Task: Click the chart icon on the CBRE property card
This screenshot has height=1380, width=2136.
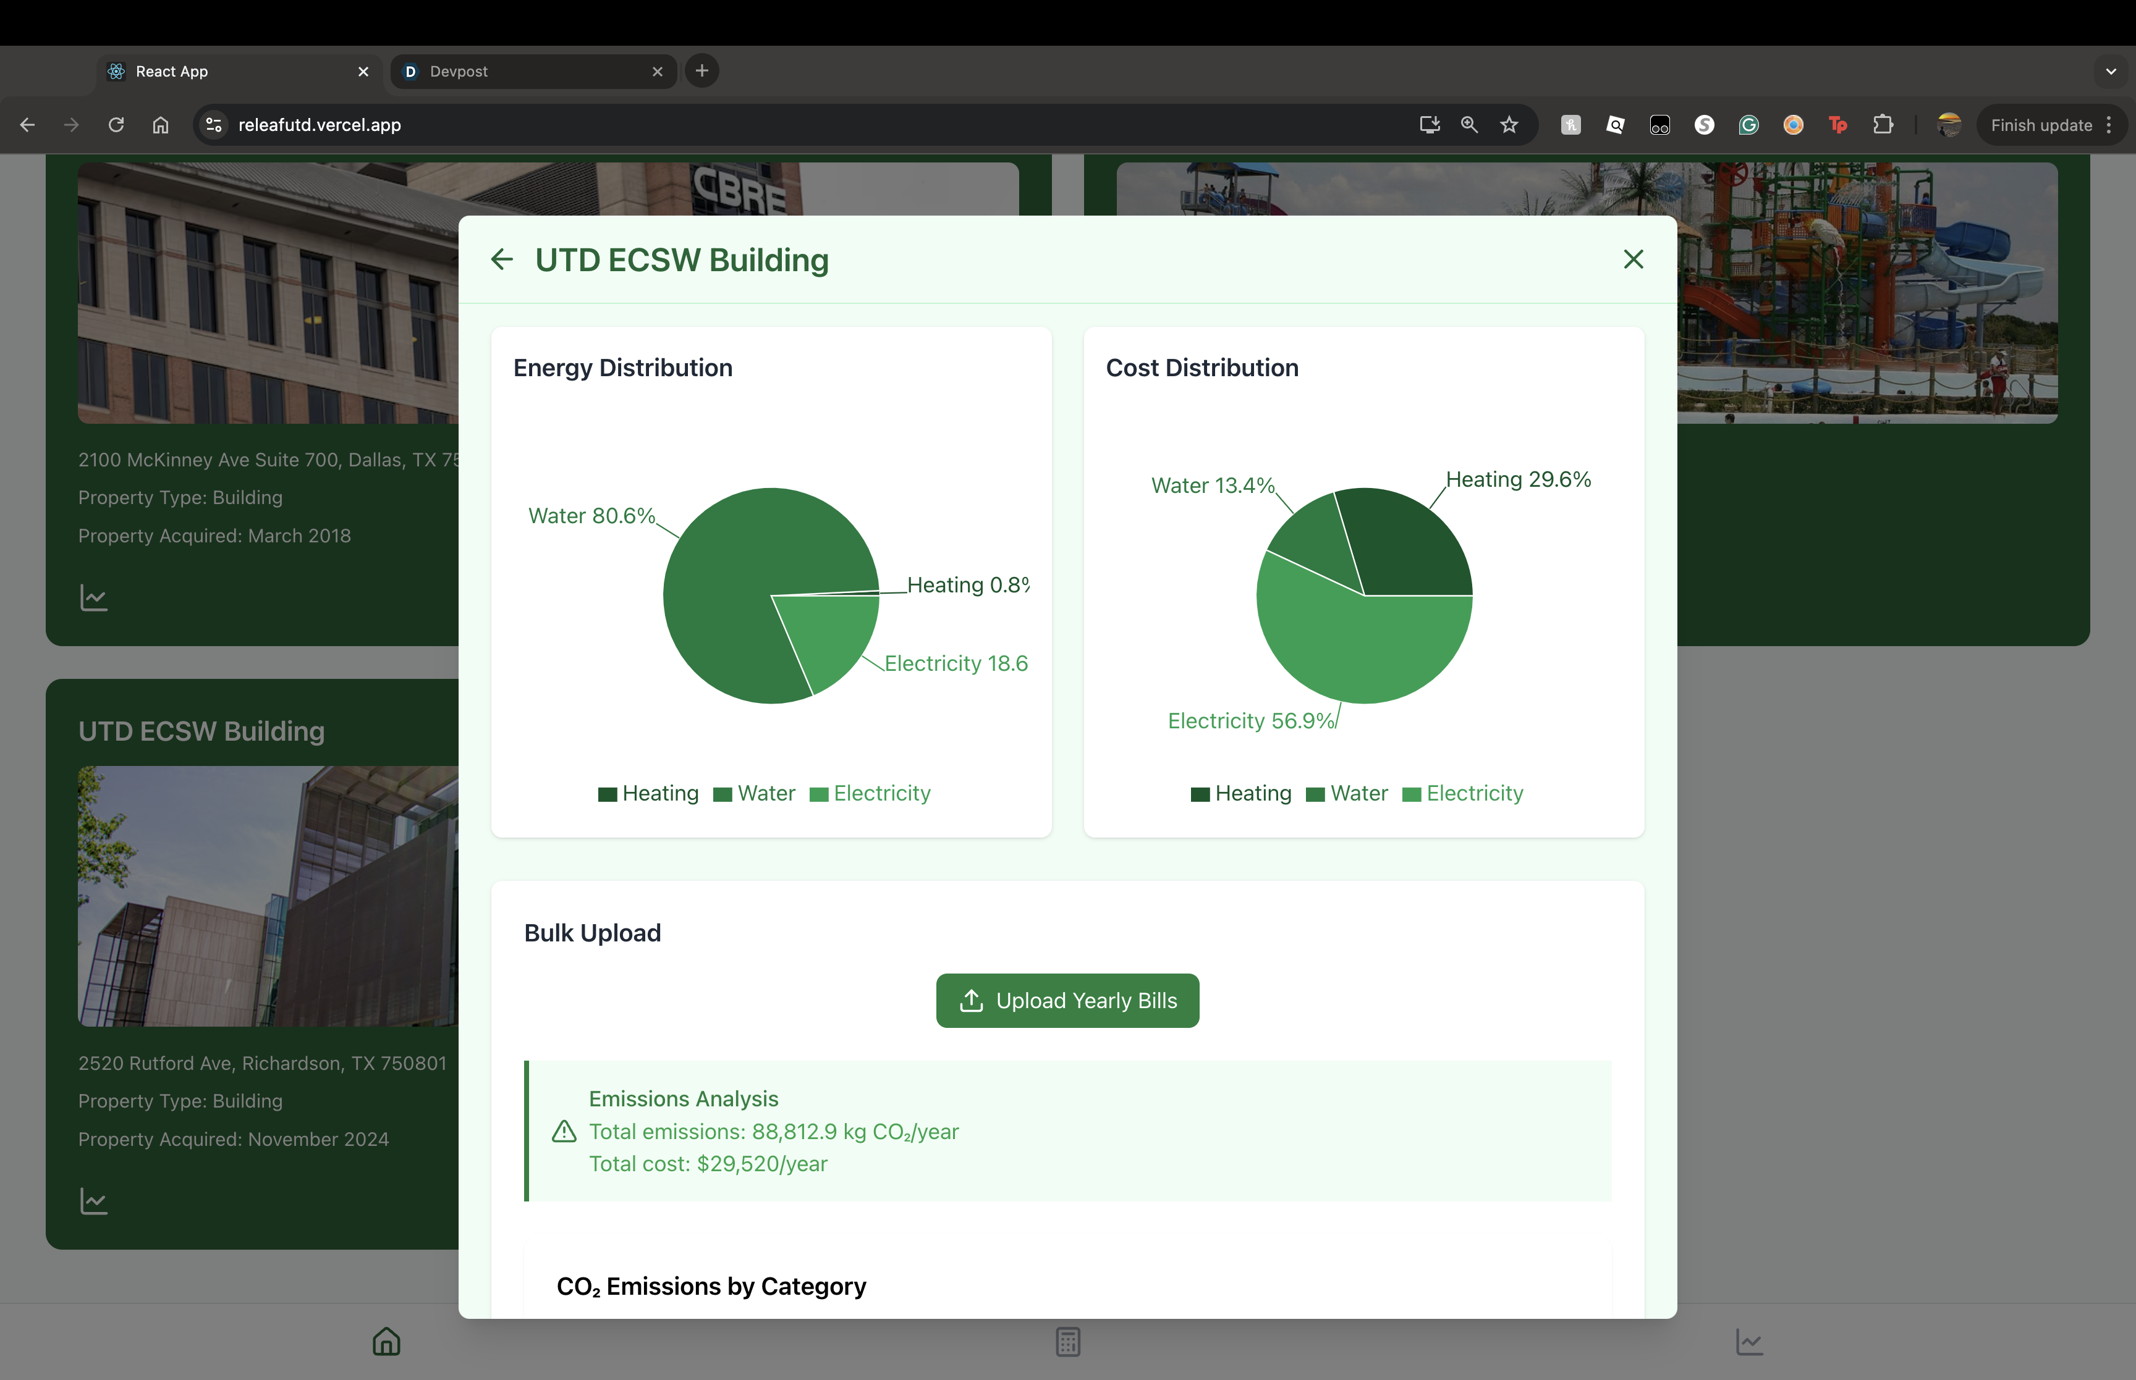Action: 94,598
